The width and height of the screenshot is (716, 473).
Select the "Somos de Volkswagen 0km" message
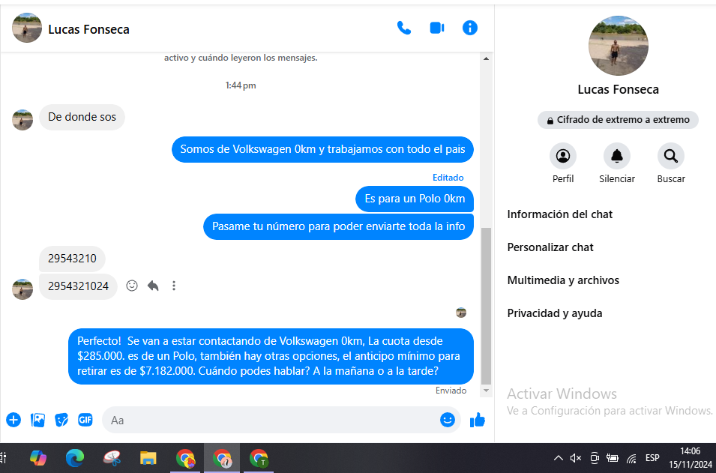(x=322, y=149)
